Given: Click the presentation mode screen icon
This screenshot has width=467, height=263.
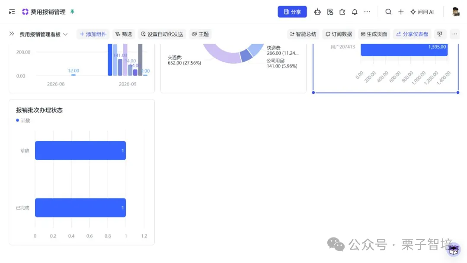Looking at the screenshot, I should point(440,34).
